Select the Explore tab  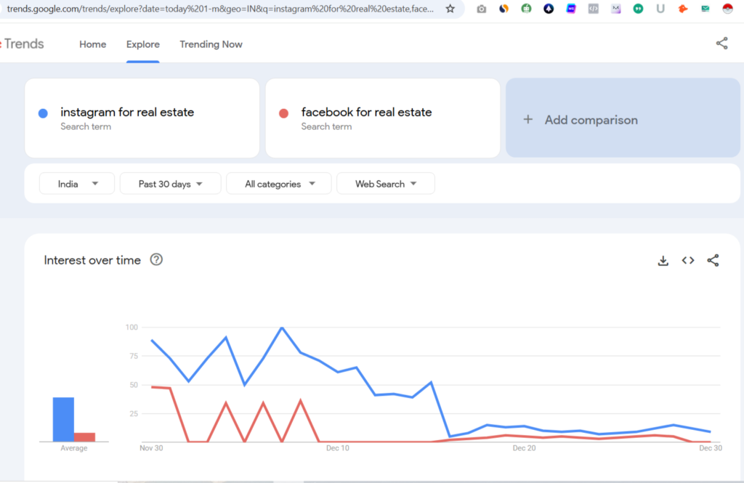coord(142,44)
